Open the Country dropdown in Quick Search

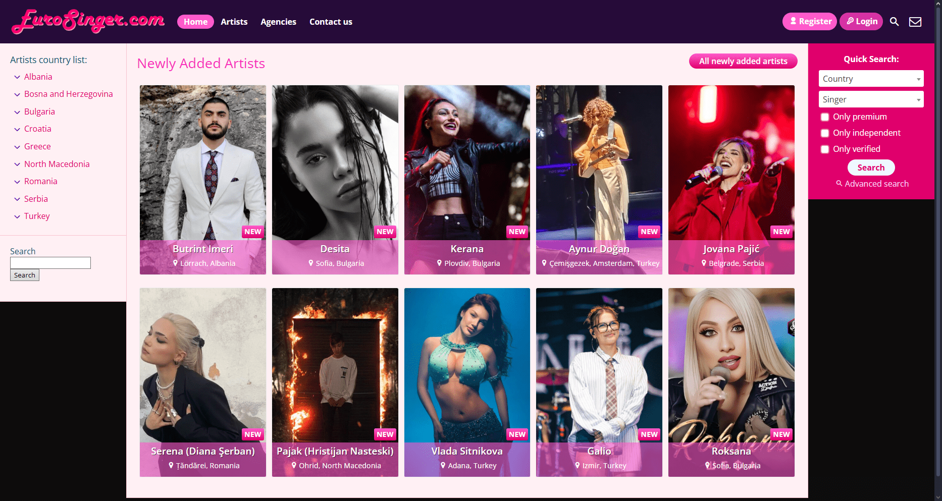coord(871,79)
